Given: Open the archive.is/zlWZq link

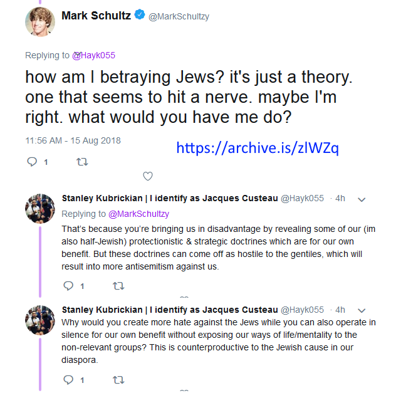Looking at the screenshot, I should pyautogui.click(x=258, y=148).
